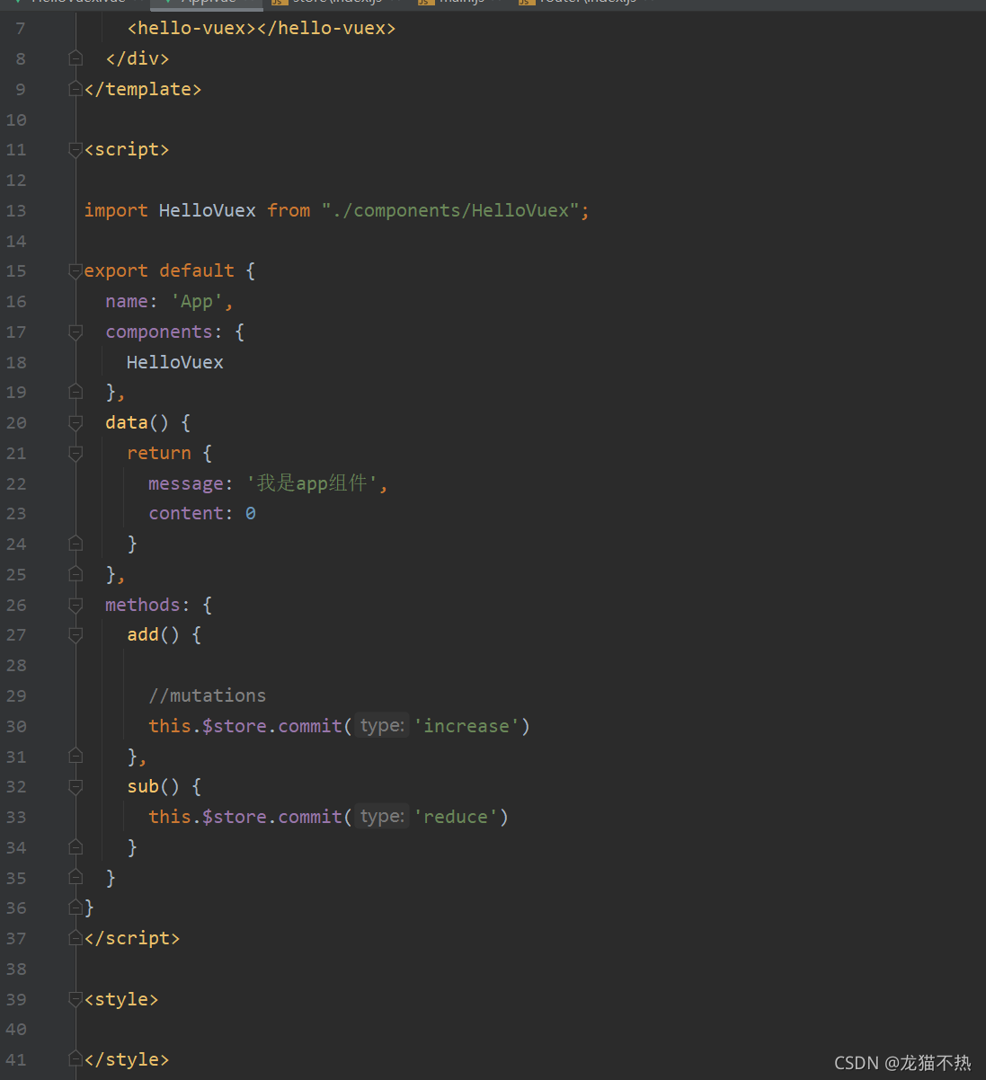Fold the methods object

76,606
